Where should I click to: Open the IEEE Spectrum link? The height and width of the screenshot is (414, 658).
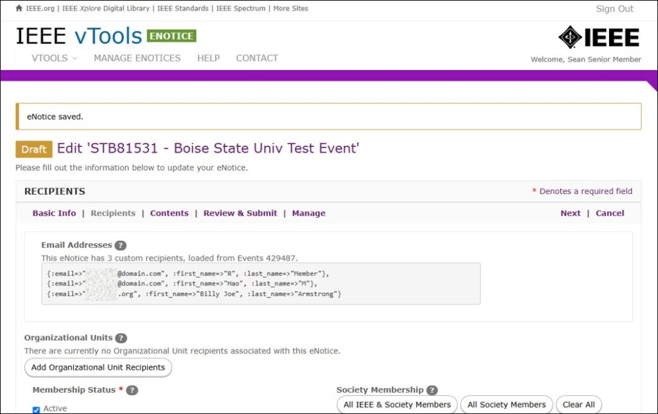tap(240, 8)
